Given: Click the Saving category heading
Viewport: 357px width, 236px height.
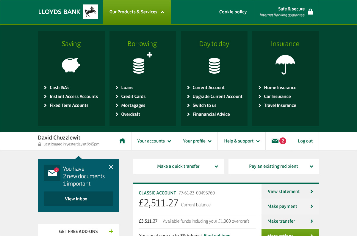Looking at the screenshot, I should [x=71, y=44].
